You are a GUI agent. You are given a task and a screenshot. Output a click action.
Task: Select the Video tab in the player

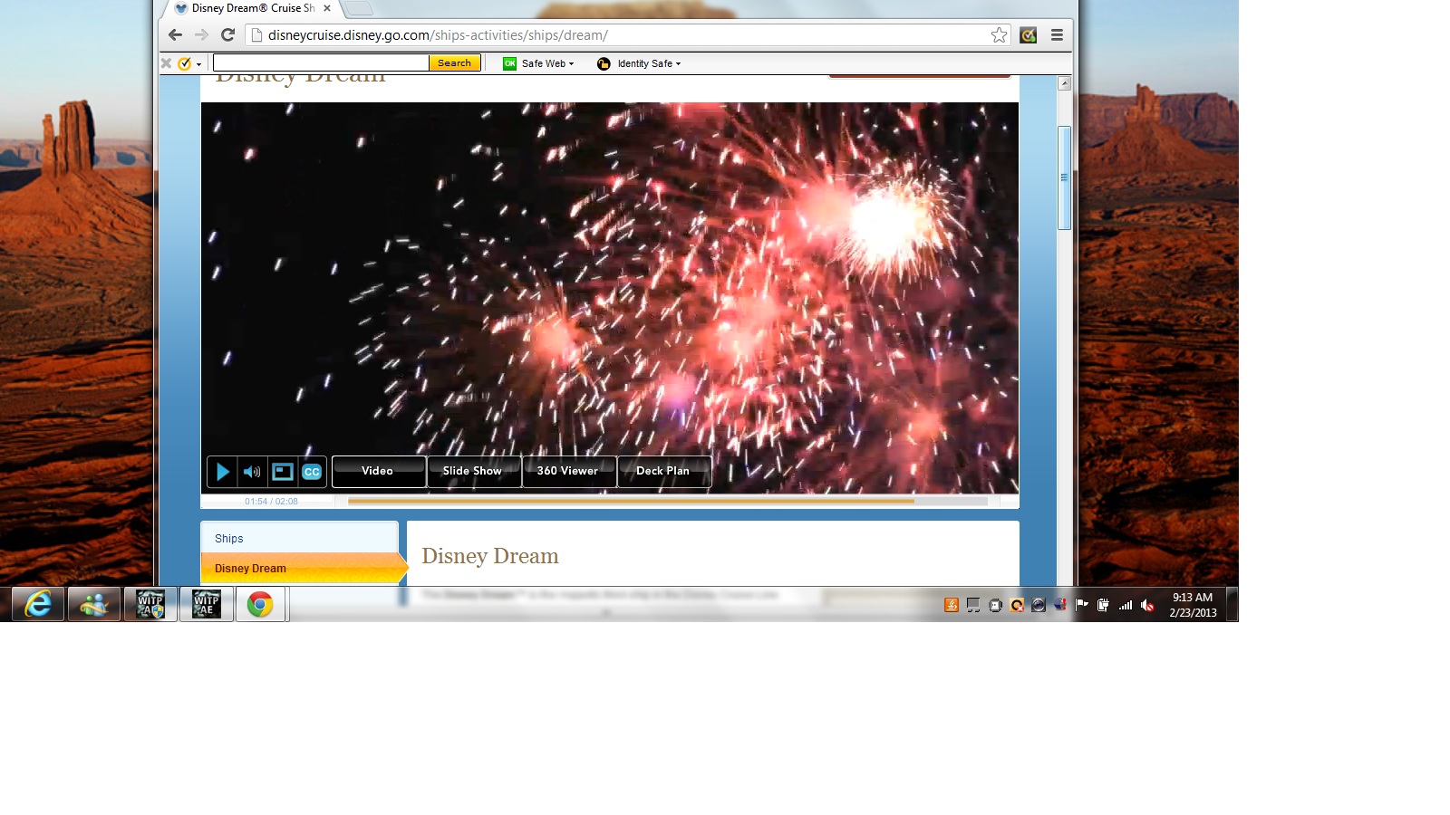(x=378, y=471)
